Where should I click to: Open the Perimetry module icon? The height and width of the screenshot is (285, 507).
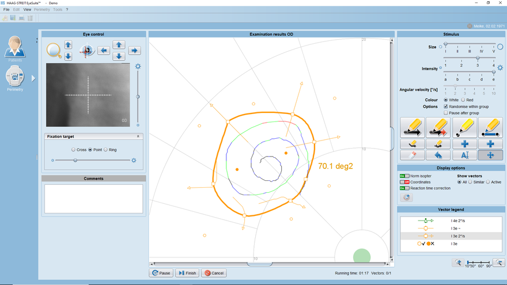pyautogui.click(x=15, y=77)
